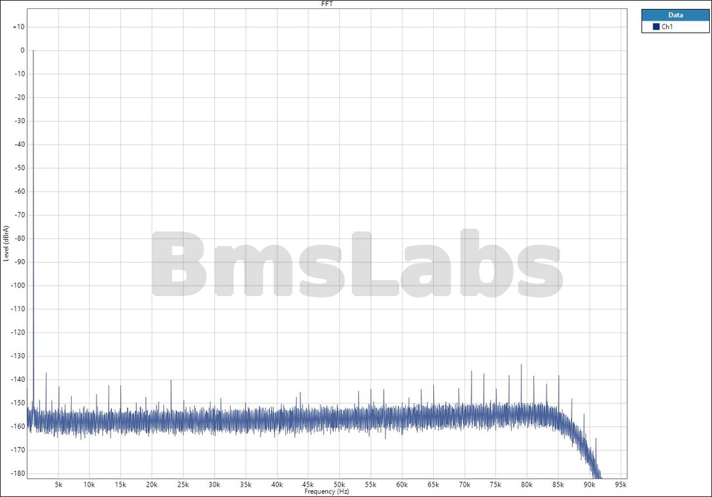This screenshot has width=712, height=497.
Task: Click the 50k frequency tick label
Action: (339, 484)
